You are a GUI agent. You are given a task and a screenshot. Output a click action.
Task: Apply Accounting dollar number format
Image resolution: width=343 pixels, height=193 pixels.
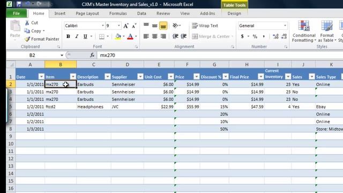[x=242, y=36]
